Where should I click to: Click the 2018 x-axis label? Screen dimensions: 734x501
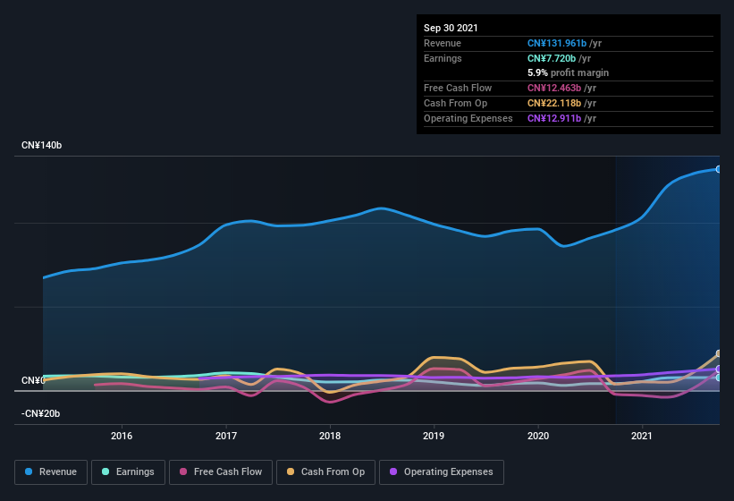click(x=330, y=436)
